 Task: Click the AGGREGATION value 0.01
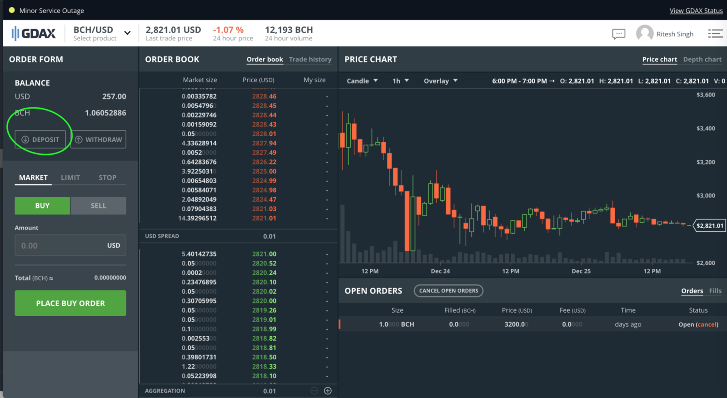[269, 391]
